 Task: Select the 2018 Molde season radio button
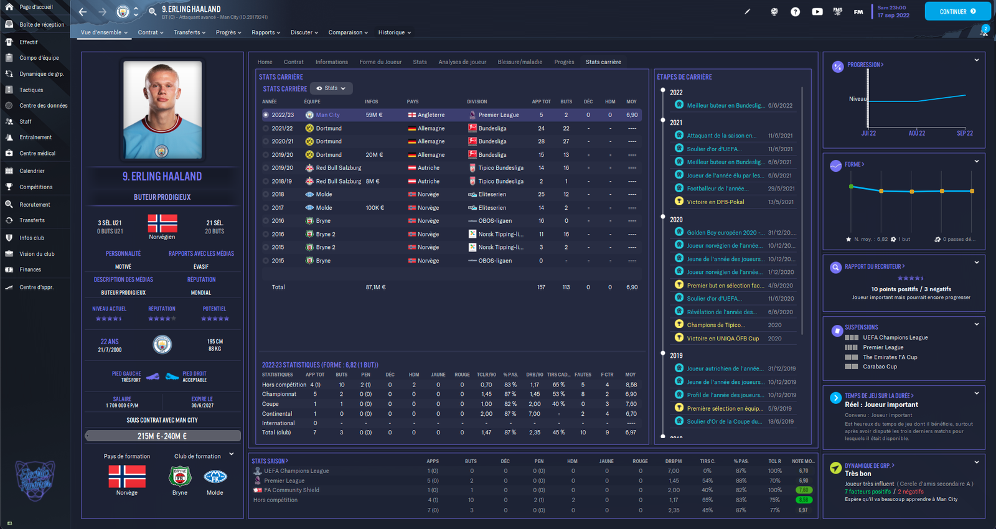pyautogui.click(x=266, y=194)
